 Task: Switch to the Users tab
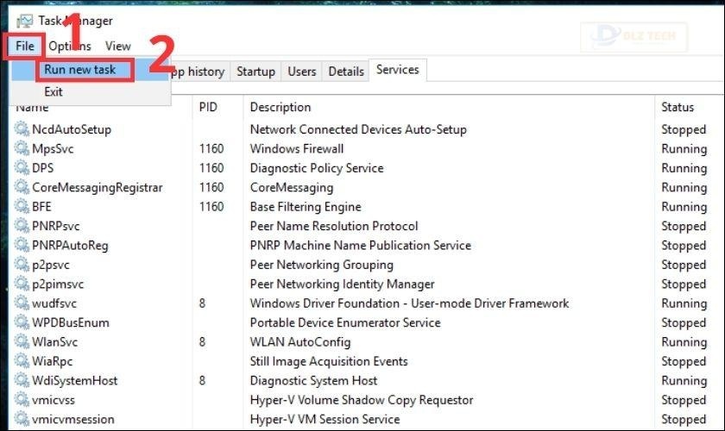click(x=301, y=72)
